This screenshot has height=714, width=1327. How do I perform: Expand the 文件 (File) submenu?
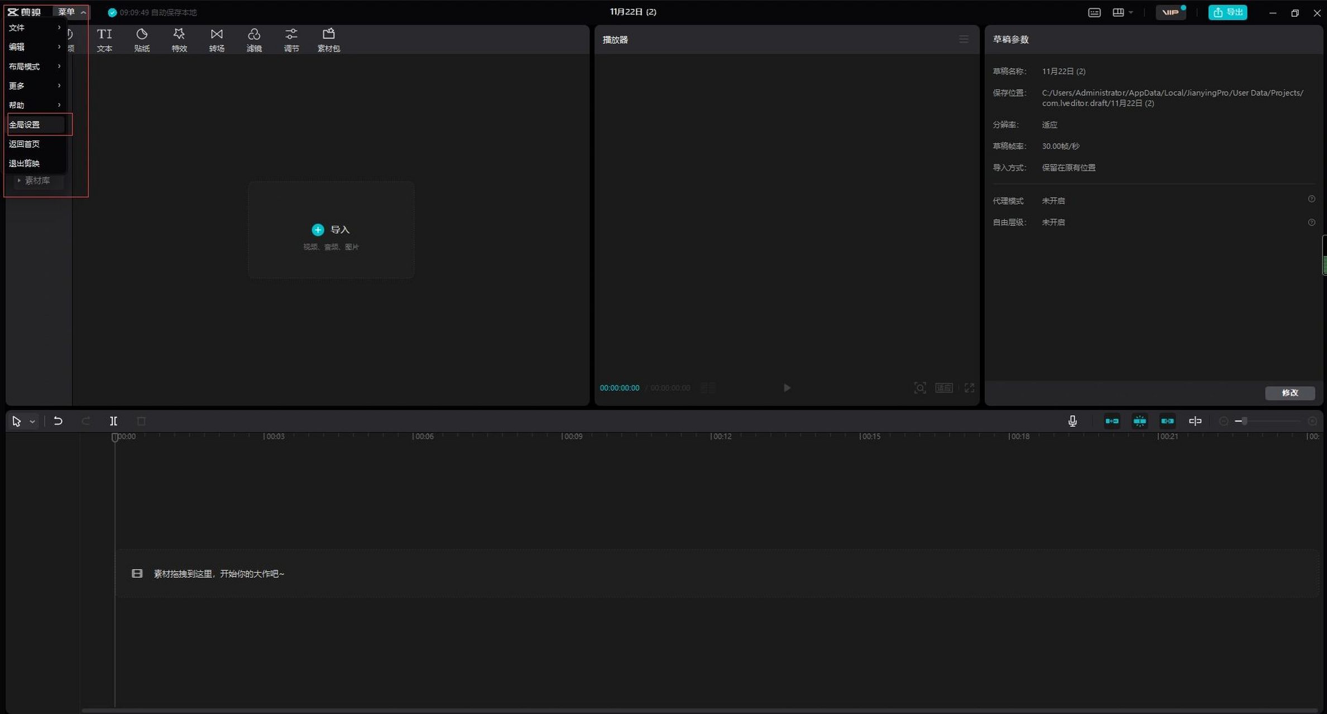click(35, 27)
